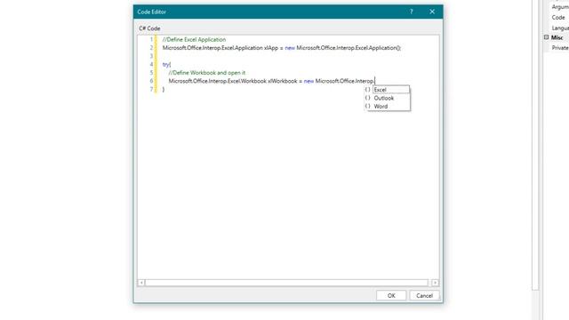Click the left arrow of horizontal scrollbar
Viewport: 569px width, 320px height.
coord(141,283)
